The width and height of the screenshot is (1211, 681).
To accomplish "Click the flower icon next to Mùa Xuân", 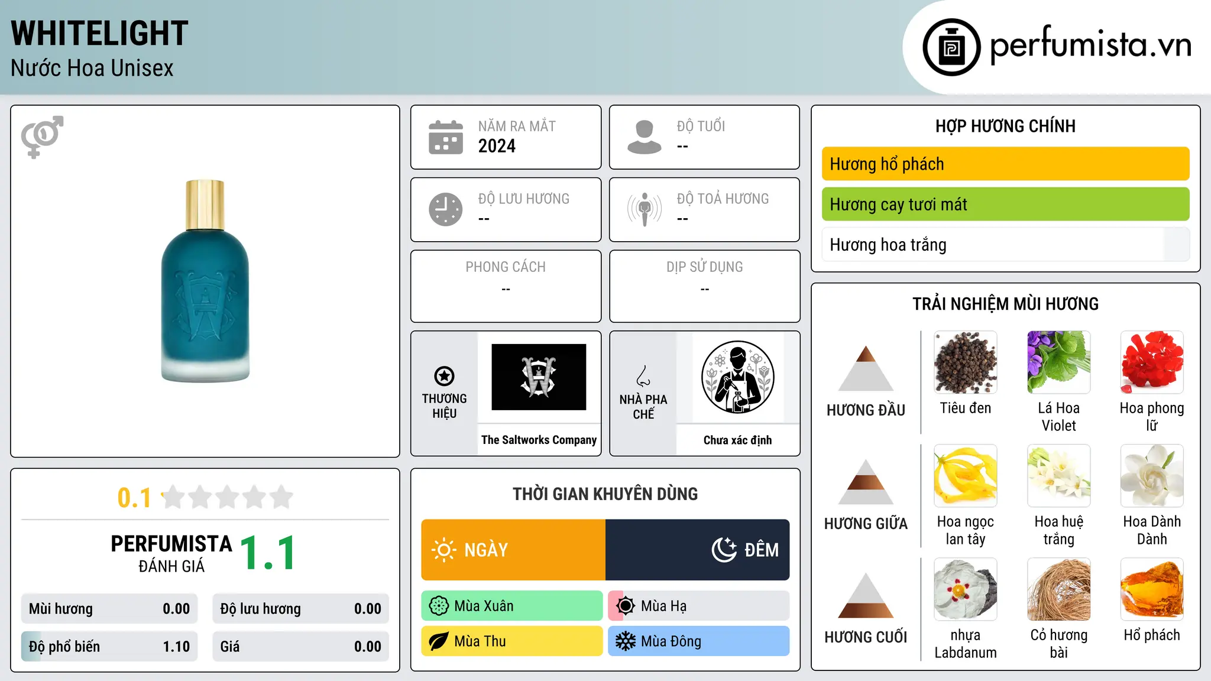I will point(439,606).
